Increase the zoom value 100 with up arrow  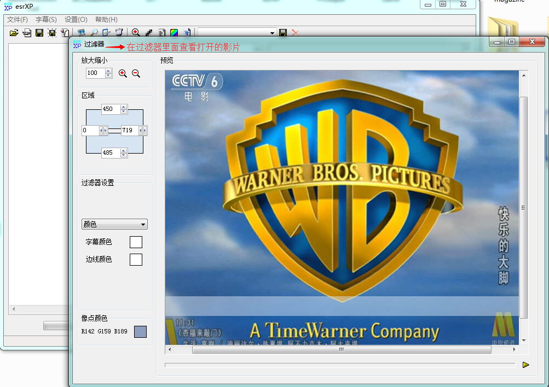108,71
